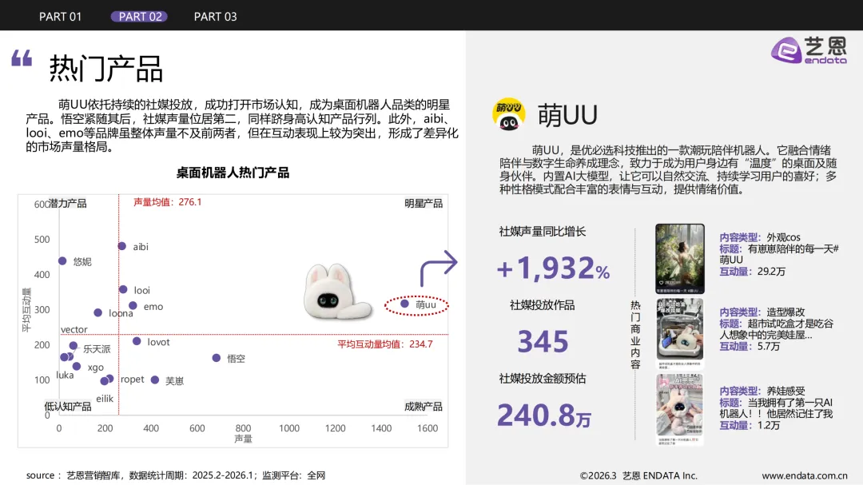Click the emo data point
Viewport: 863px width, 485px height.
[133, 305]
